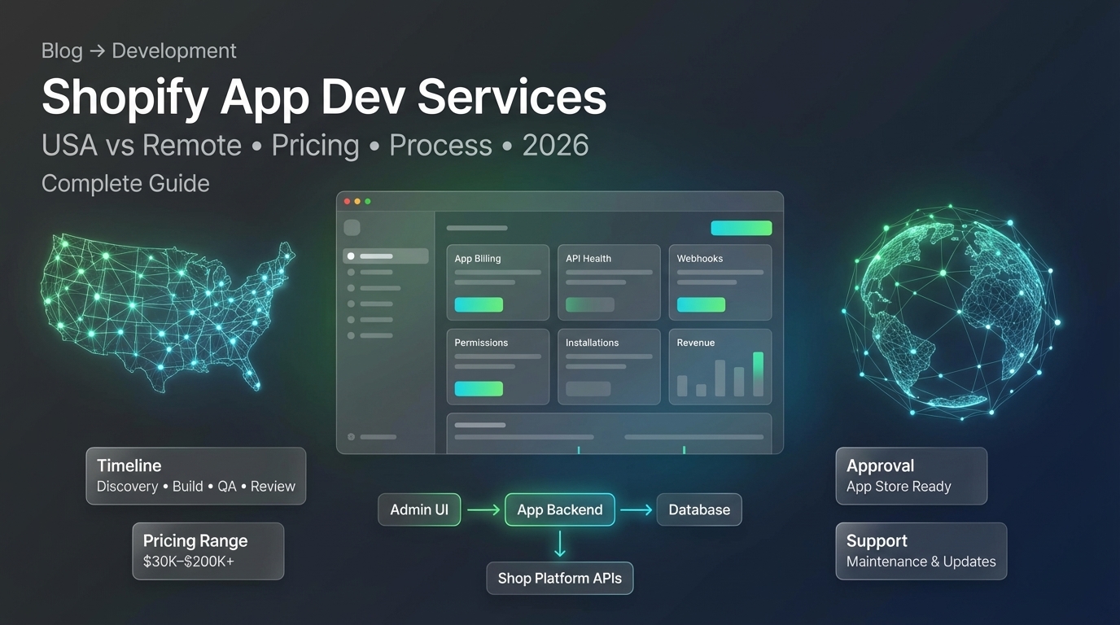Open the Blog breadcrumb link
This screenshot has width=1120, height=625.
61,50
